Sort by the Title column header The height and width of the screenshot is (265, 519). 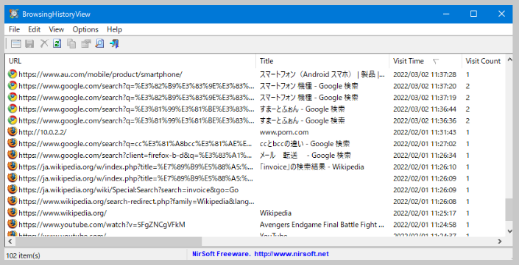point(322,61)
